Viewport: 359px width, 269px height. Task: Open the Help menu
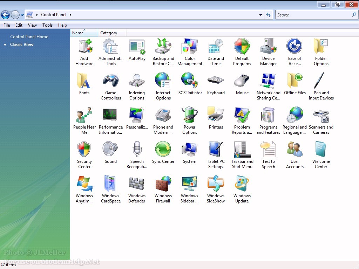click(62, 25)
